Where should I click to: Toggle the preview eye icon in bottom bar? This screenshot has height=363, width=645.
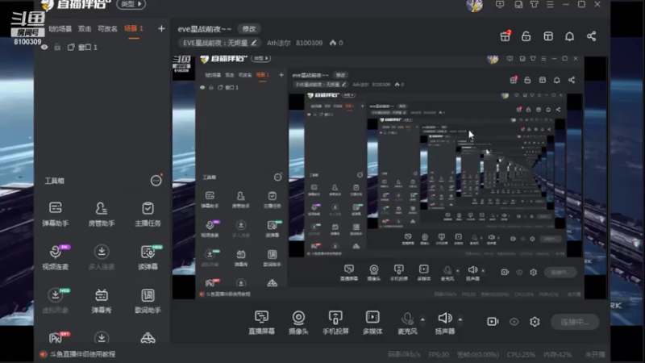pos(514,322)
